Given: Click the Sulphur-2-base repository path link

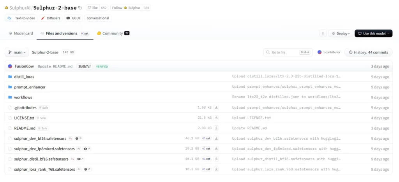Looking at the screenshot, I should 45,52.
